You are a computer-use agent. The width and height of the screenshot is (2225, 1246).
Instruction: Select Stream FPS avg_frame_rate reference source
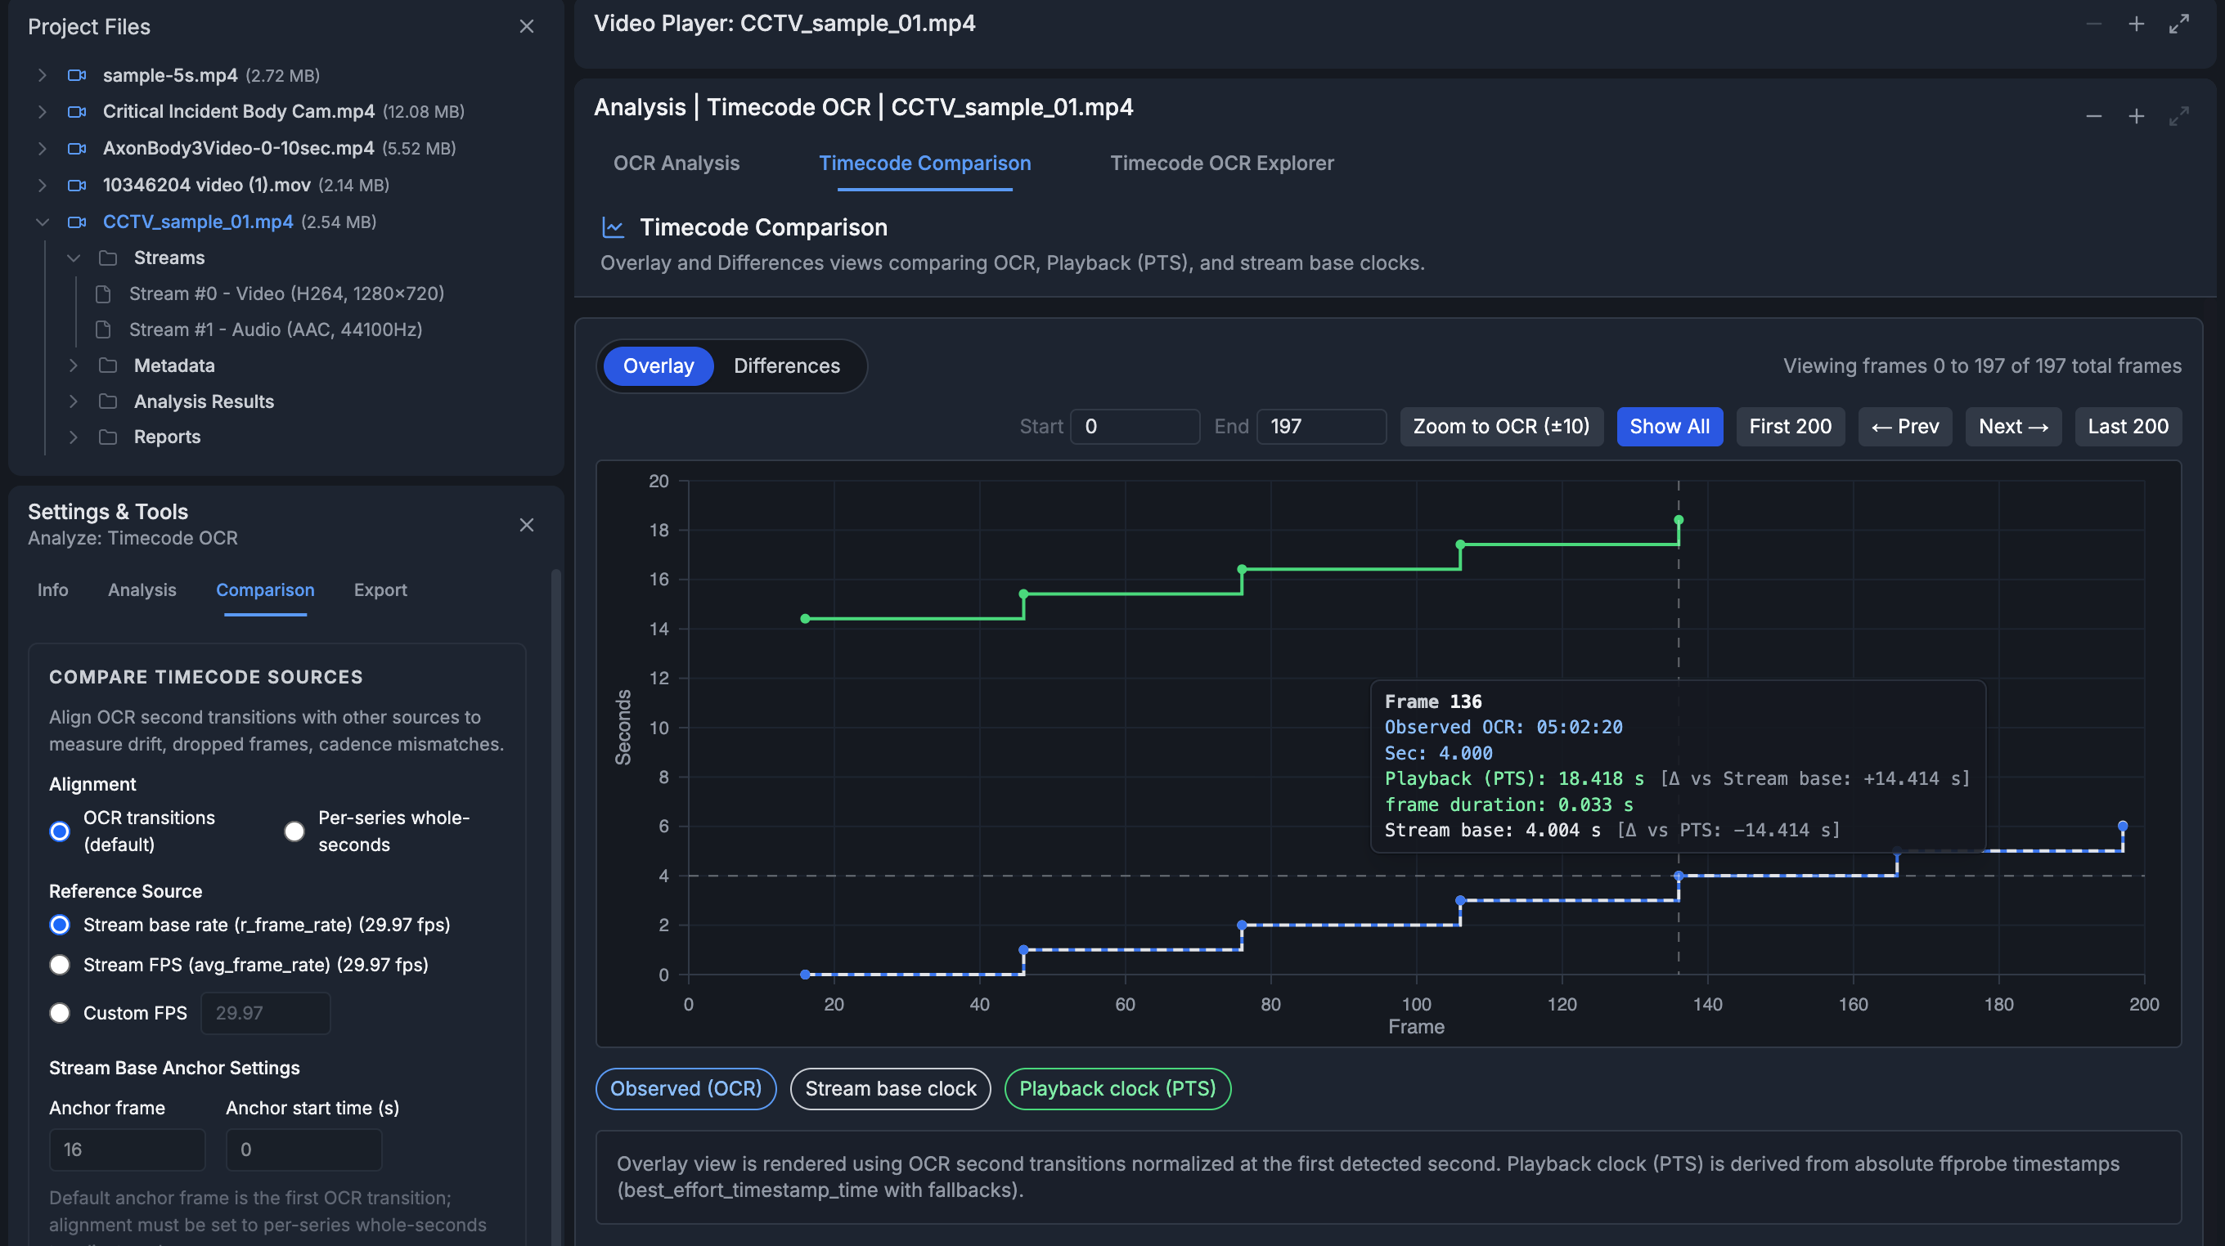tap(60, 965)
